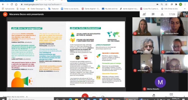Viewport: 188px width, 100px height.
Task: Open the green Chrome profile avatar
Action: pos(180,4)
